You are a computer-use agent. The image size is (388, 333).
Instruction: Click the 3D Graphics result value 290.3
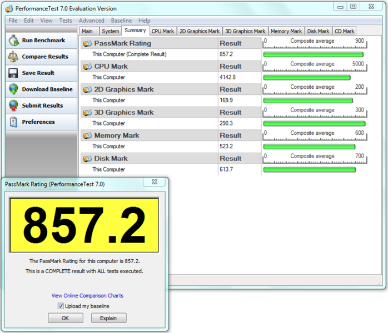226,123
